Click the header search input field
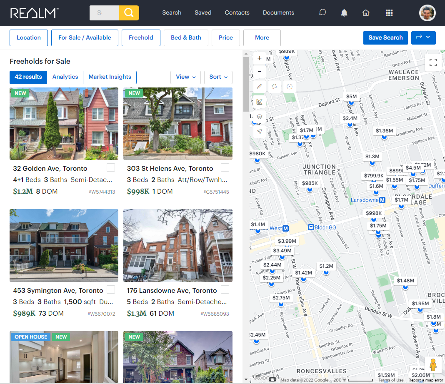The height and width of the screenshot is (384, 445). pos(104,13)
